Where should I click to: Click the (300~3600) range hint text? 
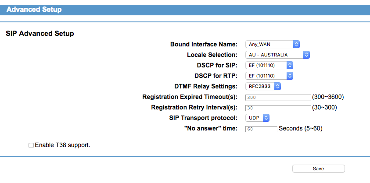327,97
